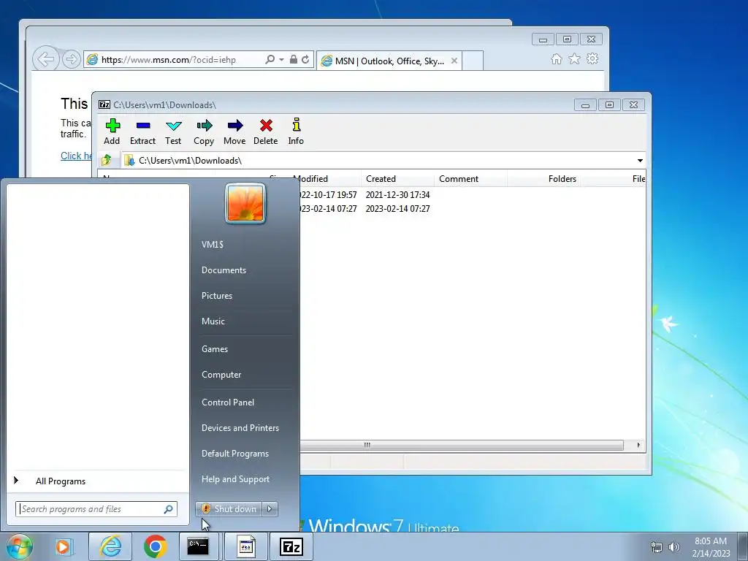Open Music from Start menu
Image resolution: width=748 pixels, height=561 pixels.
pos(213,321)
